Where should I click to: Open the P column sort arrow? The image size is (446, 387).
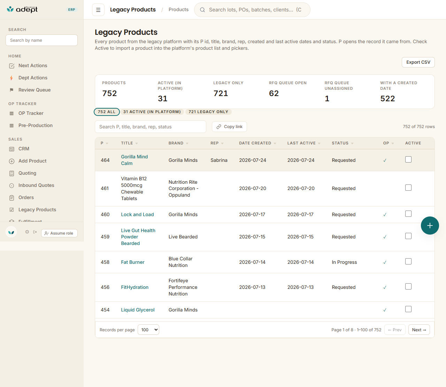coord(107,143)
